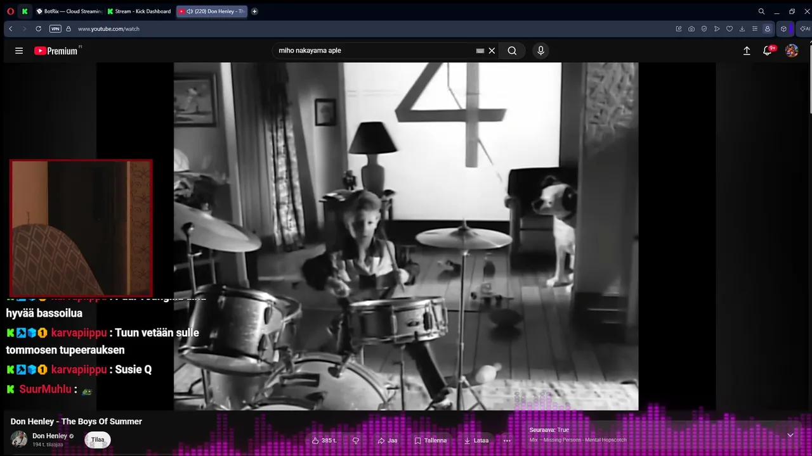
Task: Select the Don Henley YouTube tab
Action: 211,11
